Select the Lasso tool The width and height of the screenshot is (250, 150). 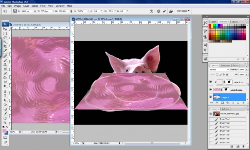(5, 38)
